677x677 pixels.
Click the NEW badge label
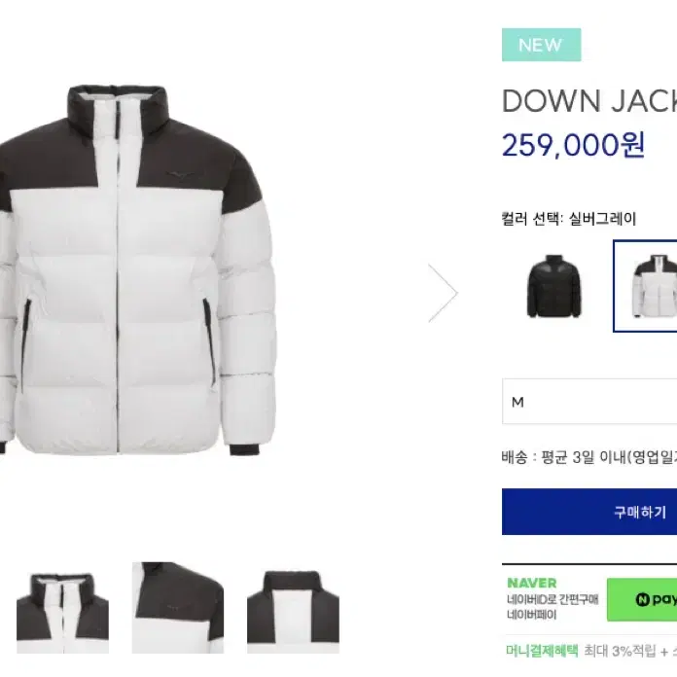coord(542,45)
